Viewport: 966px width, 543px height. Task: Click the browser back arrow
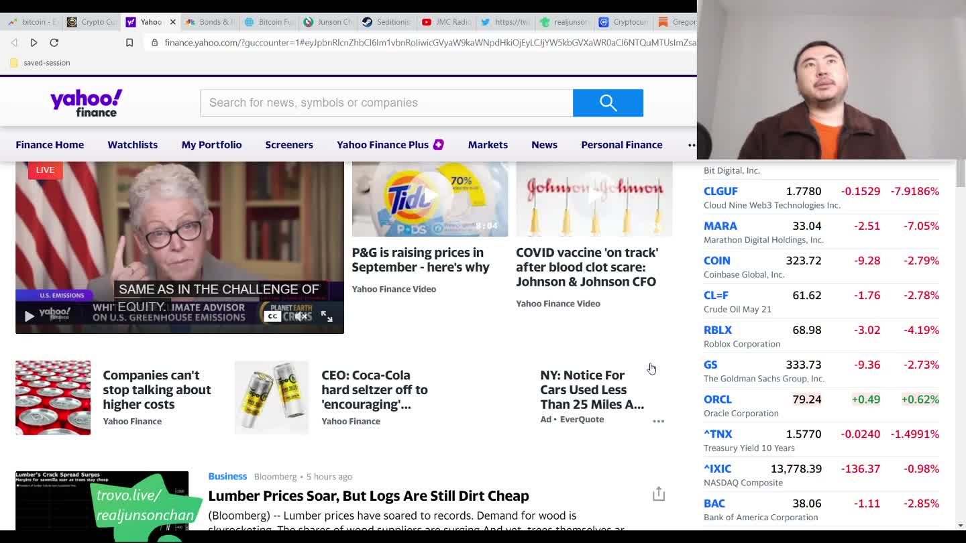tap(14, 42)
